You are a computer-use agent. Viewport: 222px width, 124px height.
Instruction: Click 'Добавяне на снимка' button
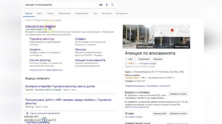tap(178, 113)
